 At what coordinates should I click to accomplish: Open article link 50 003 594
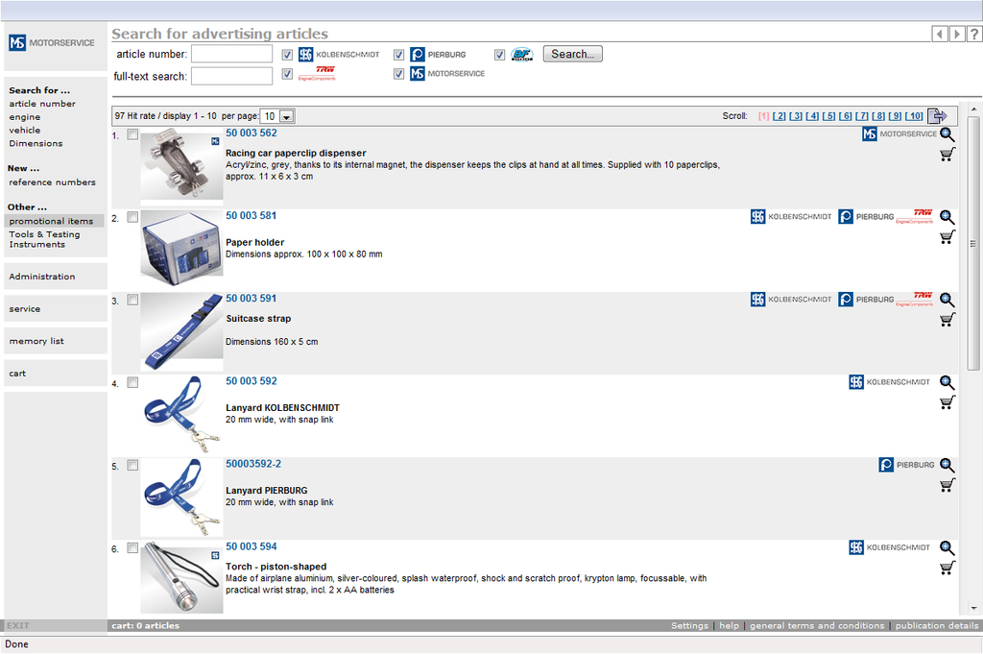252,546
